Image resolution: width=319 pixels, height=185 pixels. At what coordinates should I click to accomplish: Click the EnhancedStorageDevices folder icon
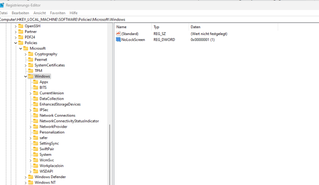[x=36, y=104]
